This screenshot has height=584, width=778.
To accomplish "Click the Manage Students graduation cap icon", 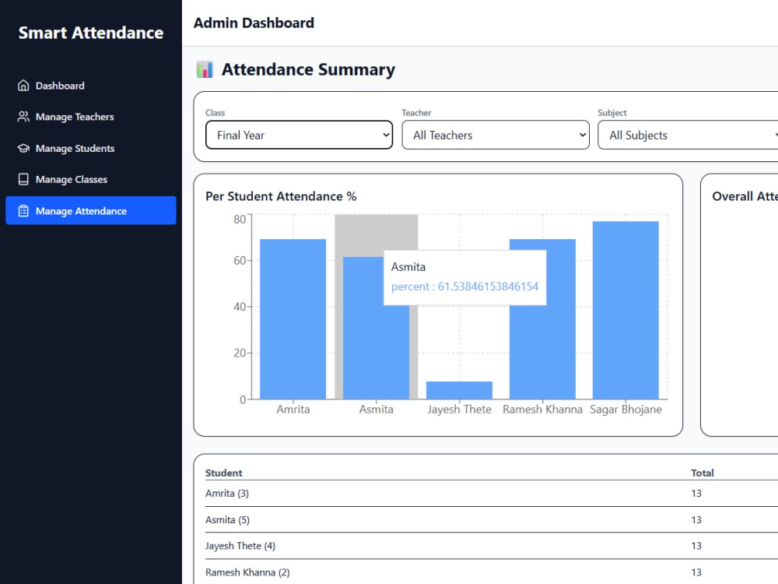I will coord(23,148).
